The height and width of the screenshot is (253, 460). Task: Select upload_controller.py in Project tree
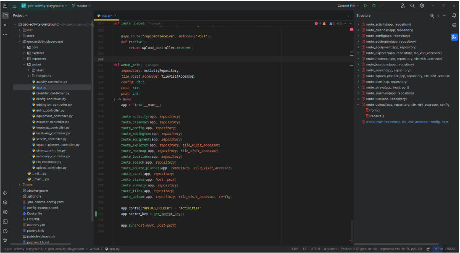click(51, 168)
